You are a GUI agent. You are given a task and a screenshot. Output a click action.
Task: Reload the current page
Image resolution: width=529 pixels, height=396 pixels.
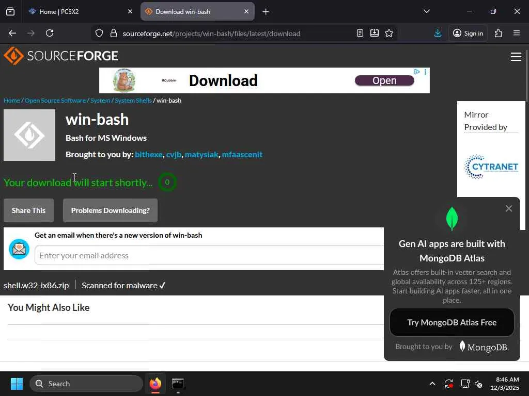[50, 34]
